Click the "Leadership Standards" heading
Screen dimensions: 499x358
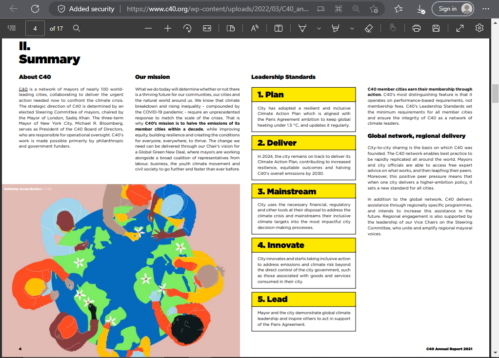(283, 77)
